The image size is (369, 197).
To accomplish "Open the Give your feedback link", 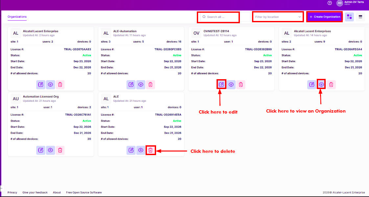I will 35,192.
